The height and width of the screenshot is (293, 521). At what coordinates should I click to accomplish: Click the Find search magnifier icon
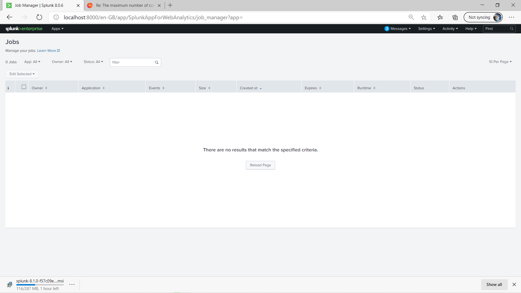click(x=512, y=29)
